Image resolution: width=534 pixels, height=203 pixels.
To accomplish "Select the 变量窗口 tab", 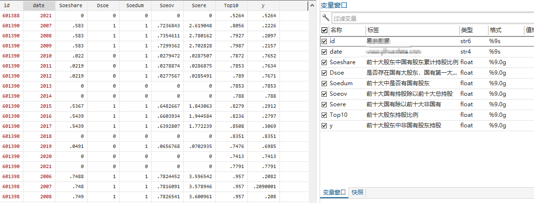I will [334, 192].
